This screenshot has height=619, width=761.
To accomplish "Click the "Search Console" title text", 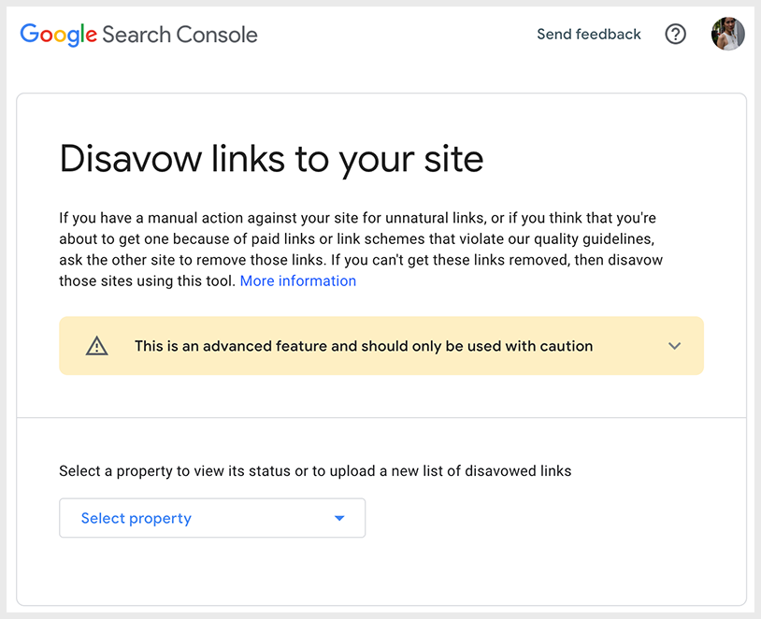I will tap(179, 36).
